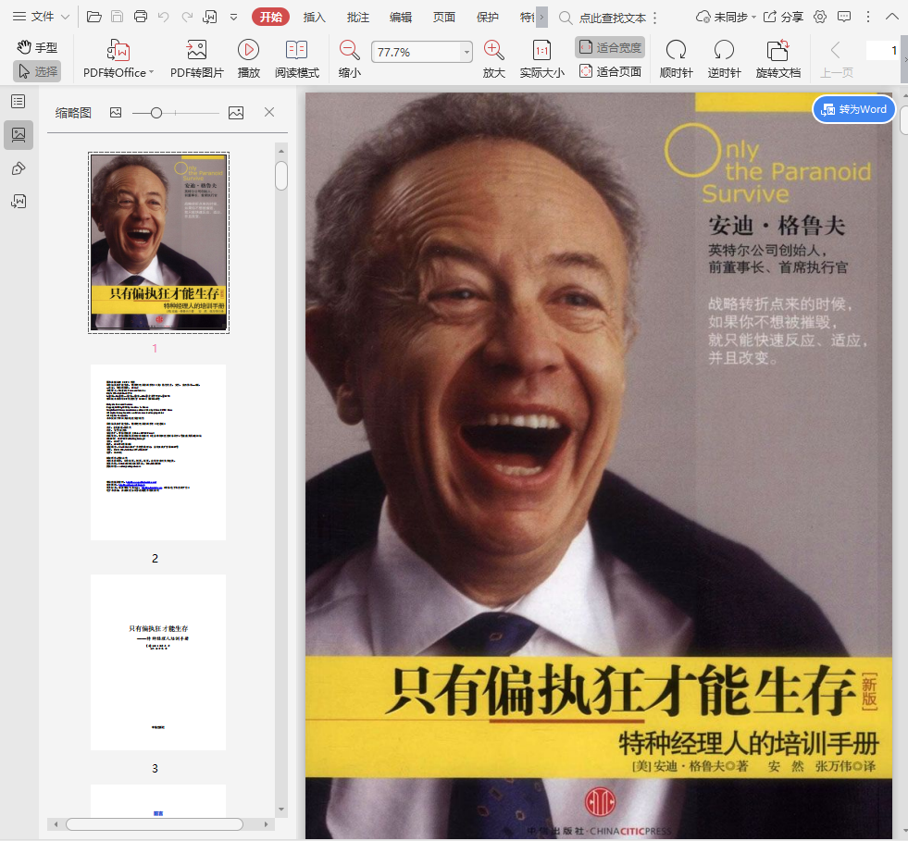Switch to the 批注 tab
Viewport: 908px width, 841px height.
click(x=357, y=17)
